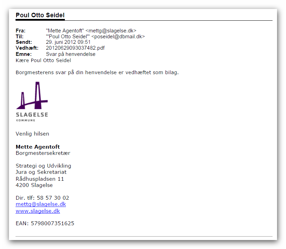
Task: Open the www.slagelse.dk website link
Action: (38, 211)
